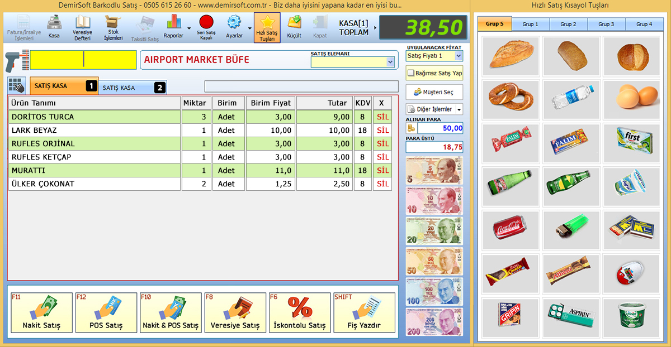Click the Küçült minimize toolbar icon
The width and height of the screenshot is (671, 347).
[294, 26]
